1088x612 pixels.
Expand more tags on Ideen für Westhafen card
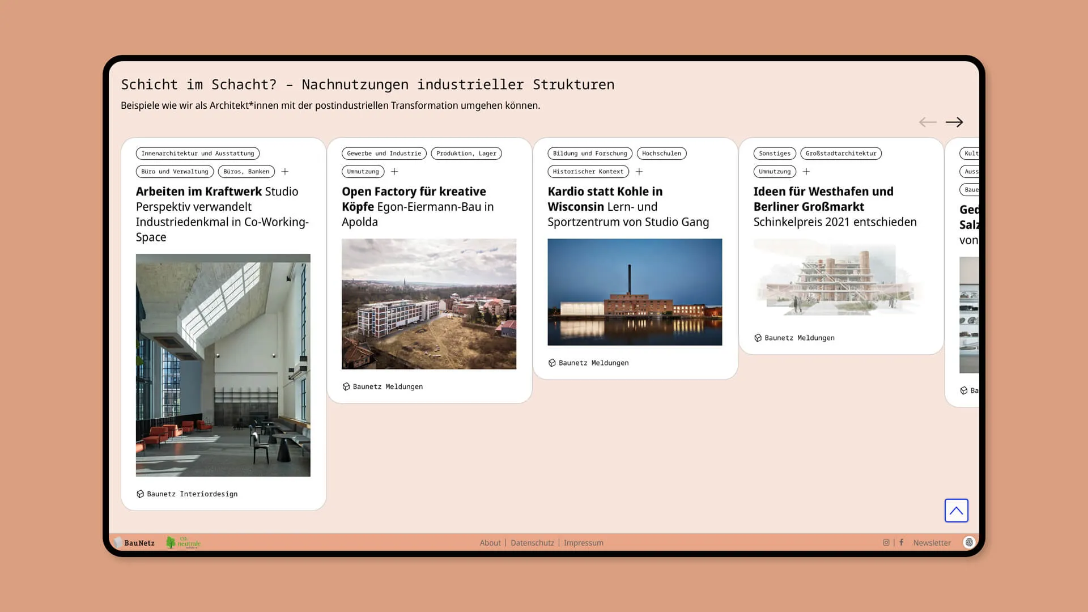point(806,171)
